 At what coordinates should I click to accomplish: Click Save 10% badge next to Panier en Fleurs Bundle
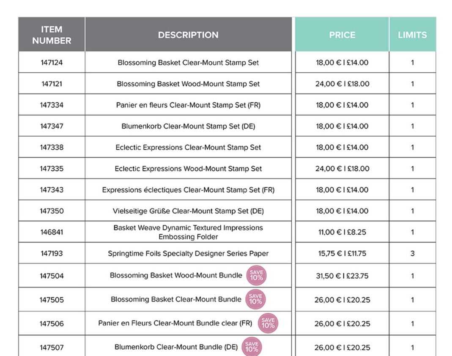pyautogui.click(x=268, y=323)
